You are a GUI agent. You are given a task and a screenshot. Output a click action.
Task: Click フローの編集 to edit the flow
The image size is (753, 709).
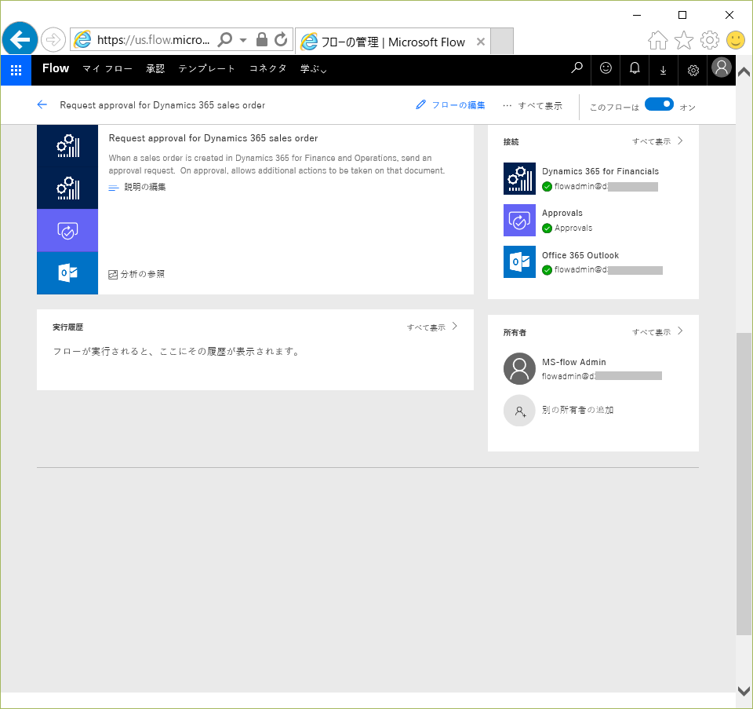(458, 105)
